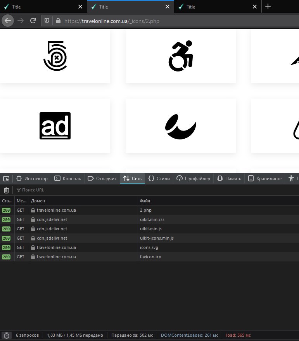This screenshot has height=341, width=299.
Task: Click the 'load: 565 мс' status entry
Action: (238, 335)
